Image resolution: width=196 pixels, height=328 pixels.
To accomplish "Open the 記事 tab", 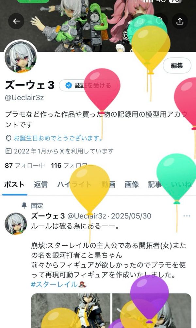I will (x=155, y=184).
